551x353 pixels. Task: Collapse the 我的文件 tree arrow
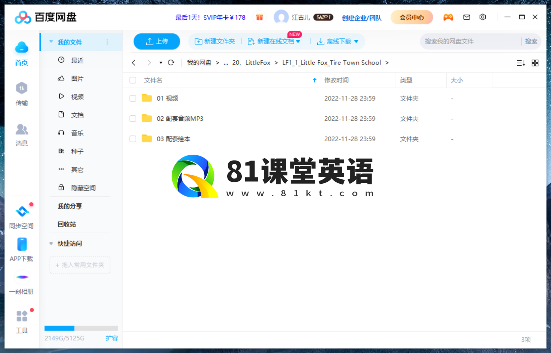point(51,42)
